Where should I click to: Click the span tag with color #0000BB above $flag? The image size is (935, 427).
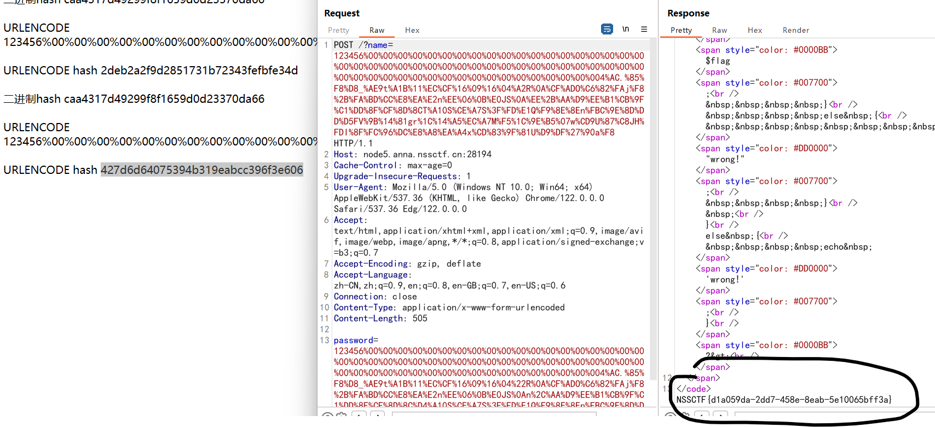pyautogui.click(x=766, y=50)
